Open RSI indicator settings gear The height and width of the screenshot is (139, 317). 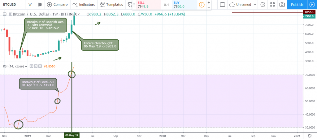click(x=36, y=66)
